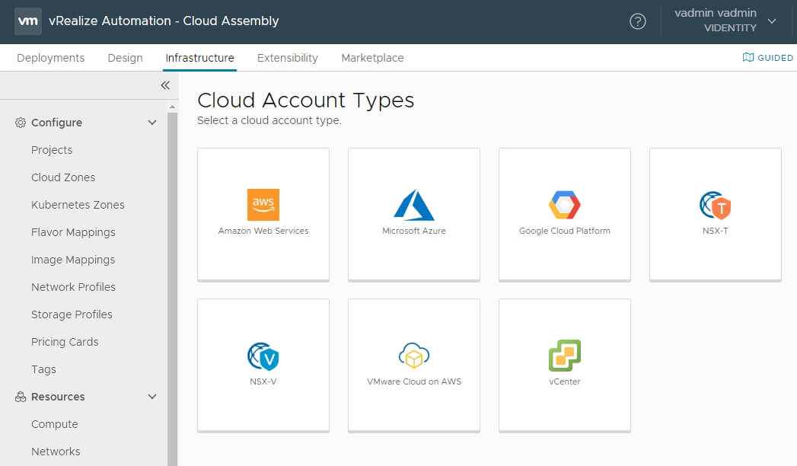The height and width of the screenshot is (466, 797).
Task: Open the help question mark icon
Action: point(638,21)
